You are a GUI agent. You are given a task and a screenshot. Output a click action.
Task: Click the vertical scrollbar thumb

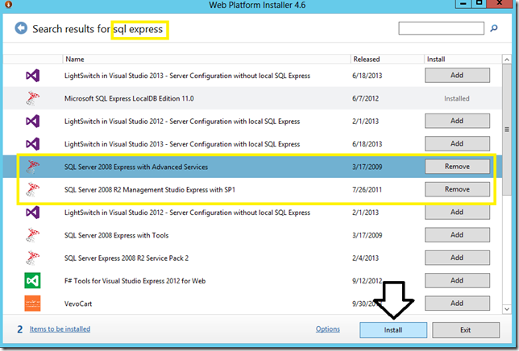pos(507,130)
